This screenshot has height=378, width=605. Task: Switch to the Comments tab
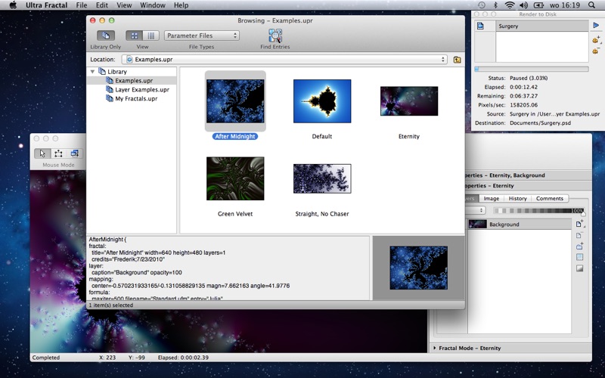point(550,198)
